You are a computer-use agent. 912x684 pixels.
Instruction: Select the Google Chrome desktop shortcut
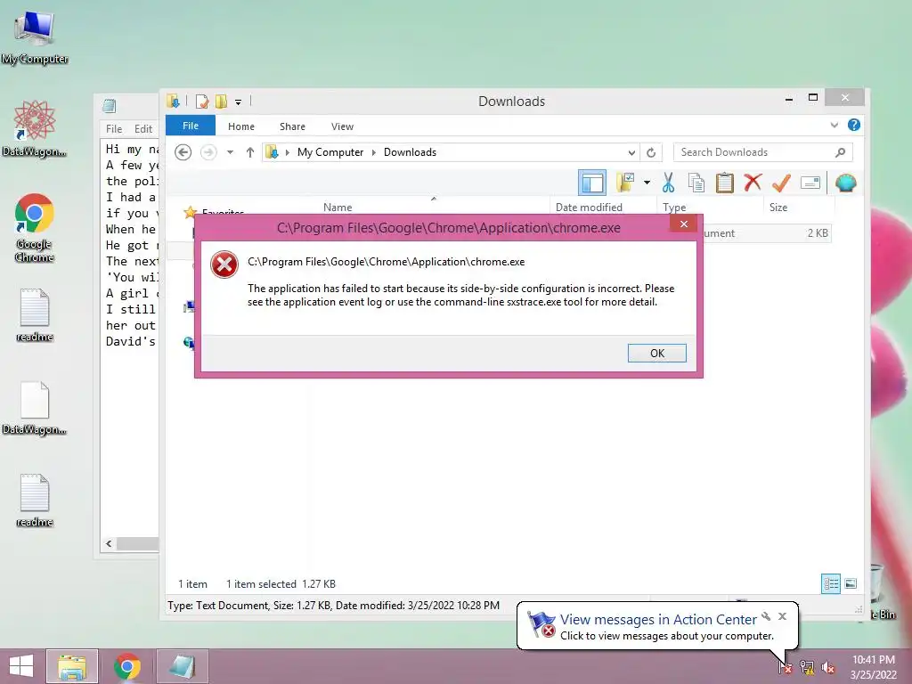tap(35, 227)
